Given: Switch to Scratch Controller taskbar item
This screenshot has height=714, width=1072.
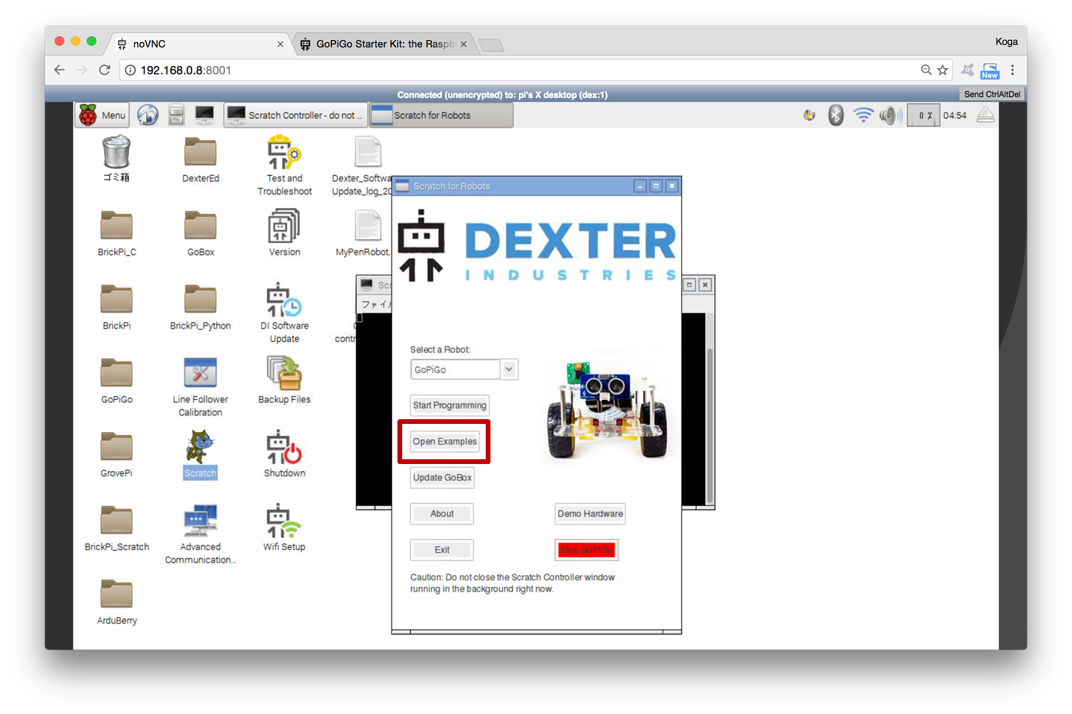Looking at the screenshot, I should pos(296,115).
